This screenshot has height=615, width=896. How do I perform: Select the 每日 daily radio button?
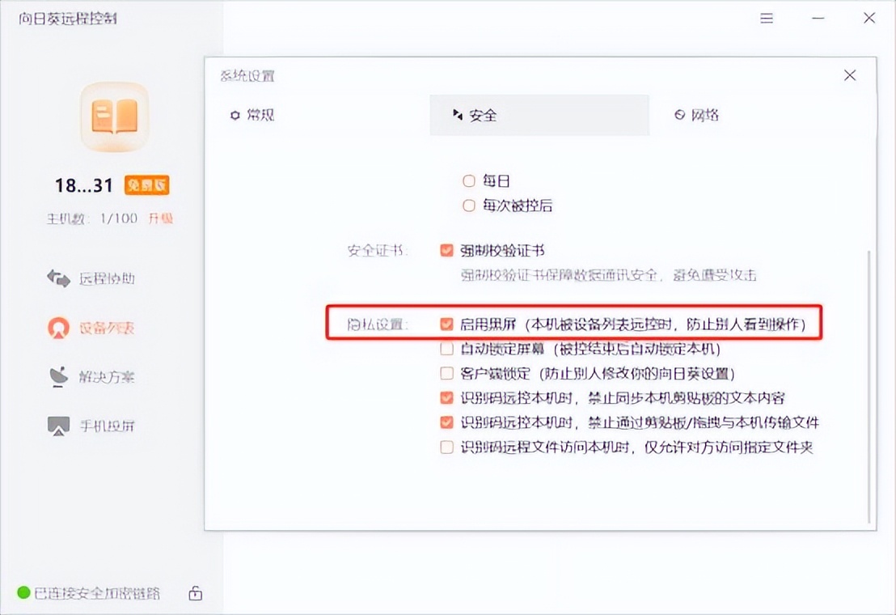pos(469,181)
